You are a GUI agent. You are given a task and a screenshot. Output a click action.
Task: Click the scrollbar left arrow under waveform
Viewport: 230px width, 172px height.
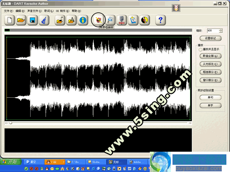pyautogui.click(x=6, y=123)
